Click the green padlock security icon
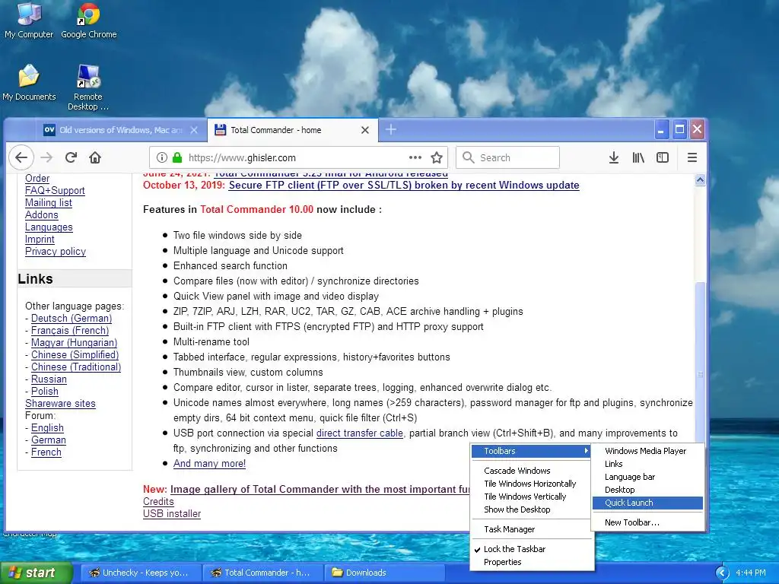The image size is (779, 584). click(176, 157)
